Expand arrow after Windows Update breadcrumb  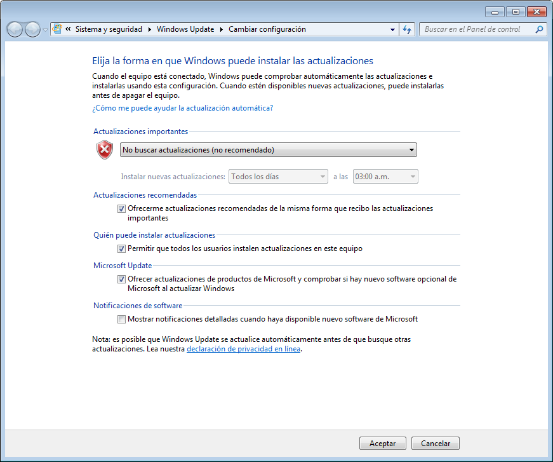pyautogui.click(x=222, y=29)
